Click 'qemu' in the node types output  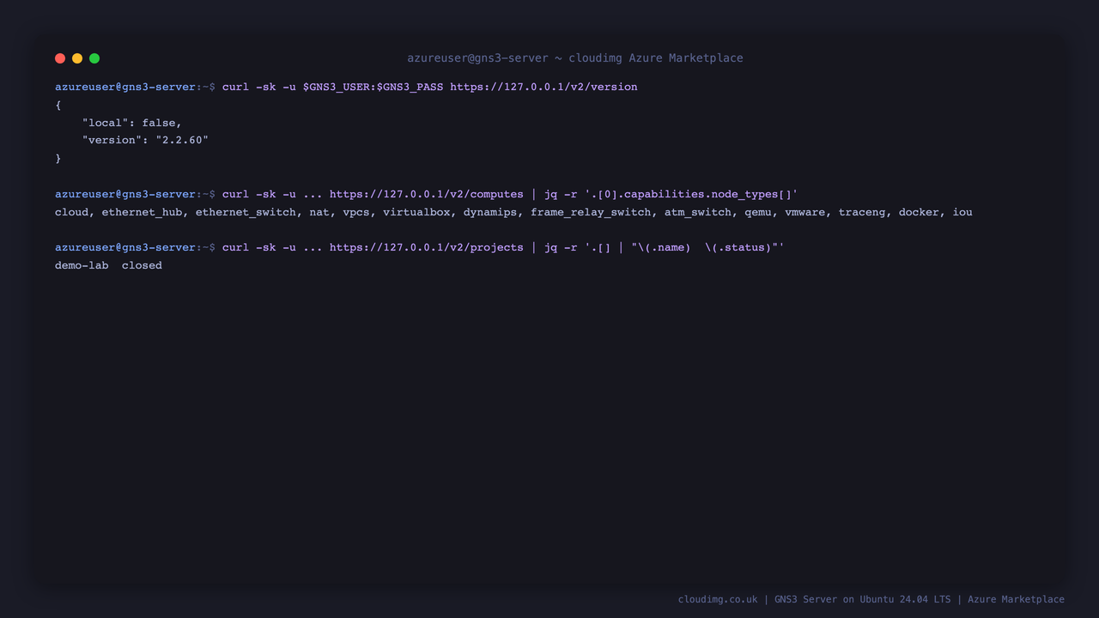tap(758, 212)
